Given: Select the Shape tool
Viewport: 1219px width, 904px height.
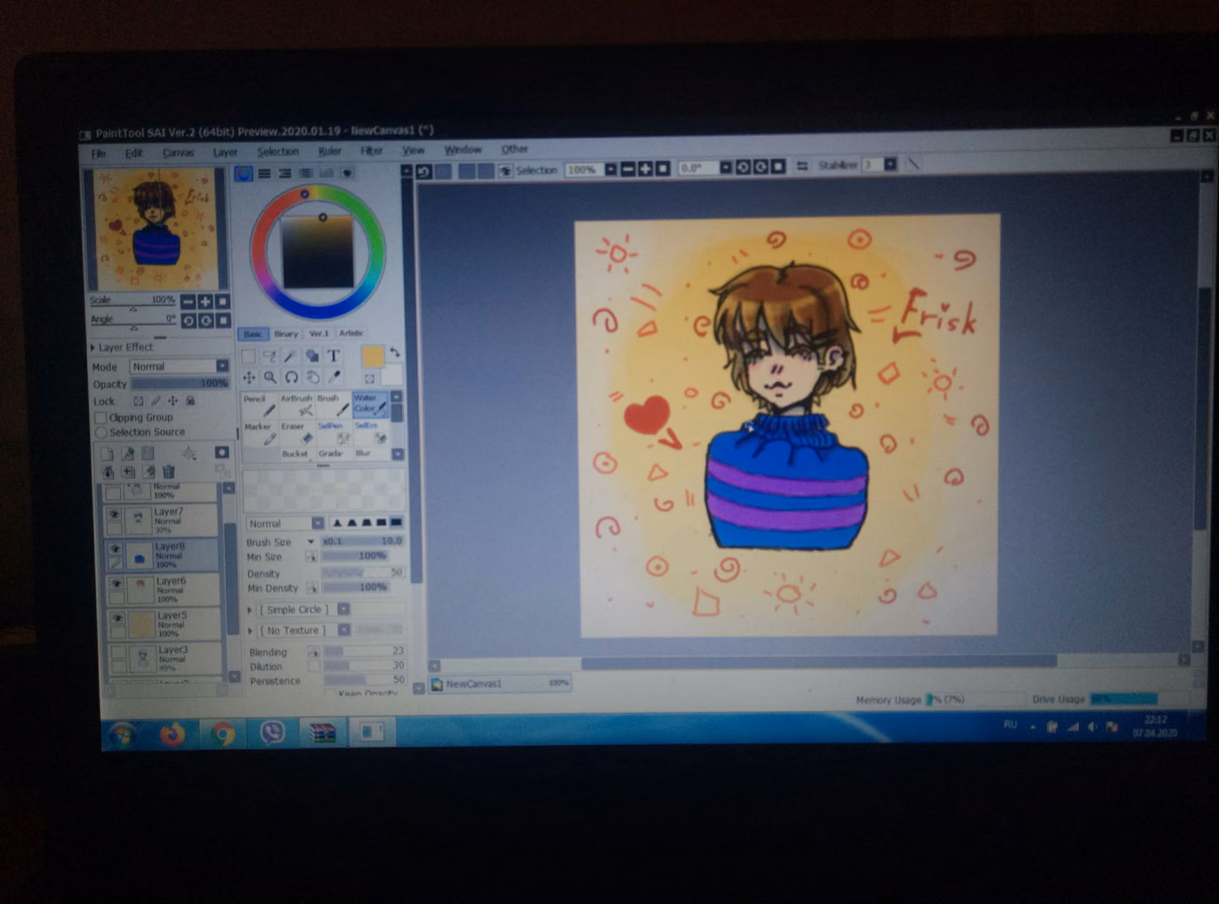Looking at the screenshot, I should (x=312, y=356).
